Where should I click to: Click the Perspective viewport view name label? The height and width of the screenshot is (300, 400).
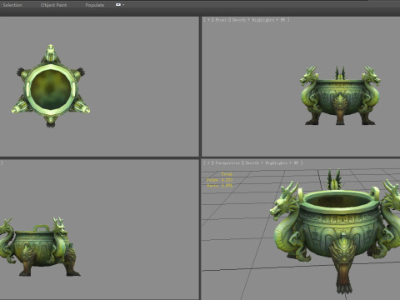(x=227, y=163)
